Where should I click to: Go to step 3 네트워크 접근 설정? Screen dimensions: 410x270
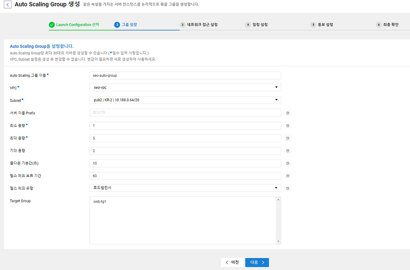click(x=199, y=25)
